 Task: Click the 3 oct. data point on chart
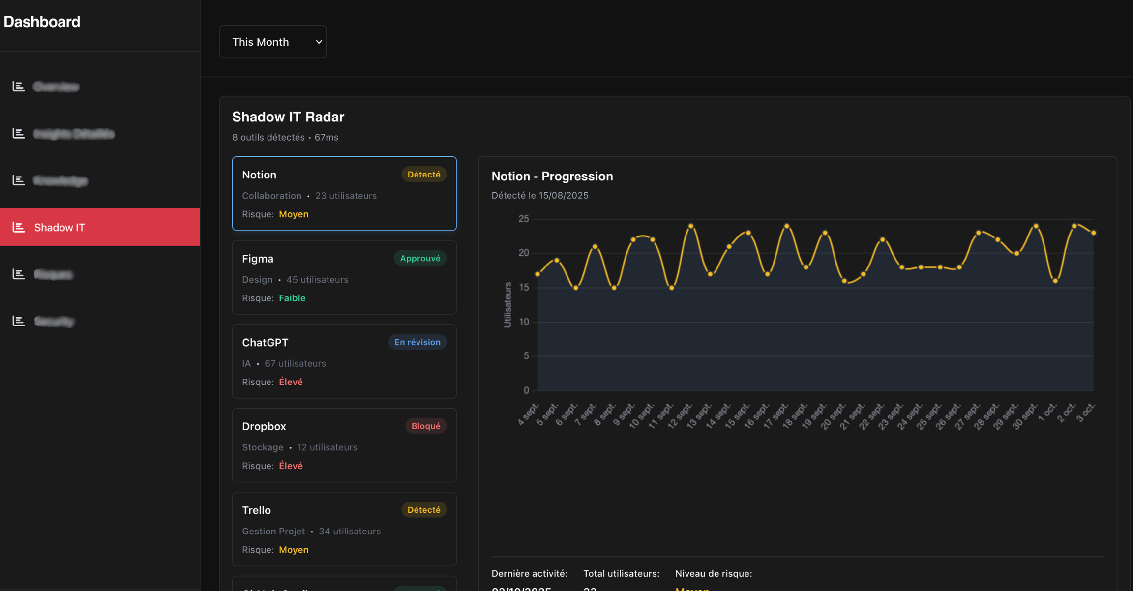pos(1093,233)
